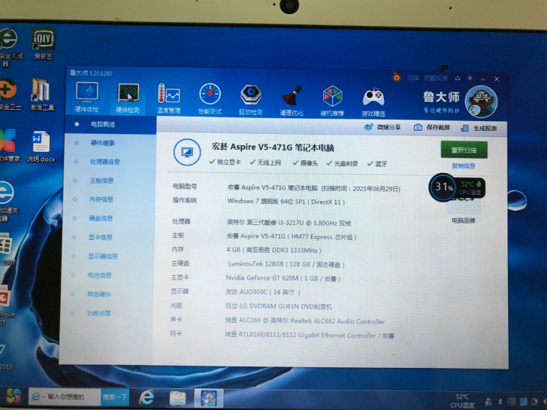Image resolution: width=547 pixels, height=410 pixels.
Task: Open the iQIYI 爱奇艺 desktop icon
Action: click(44, 44)
